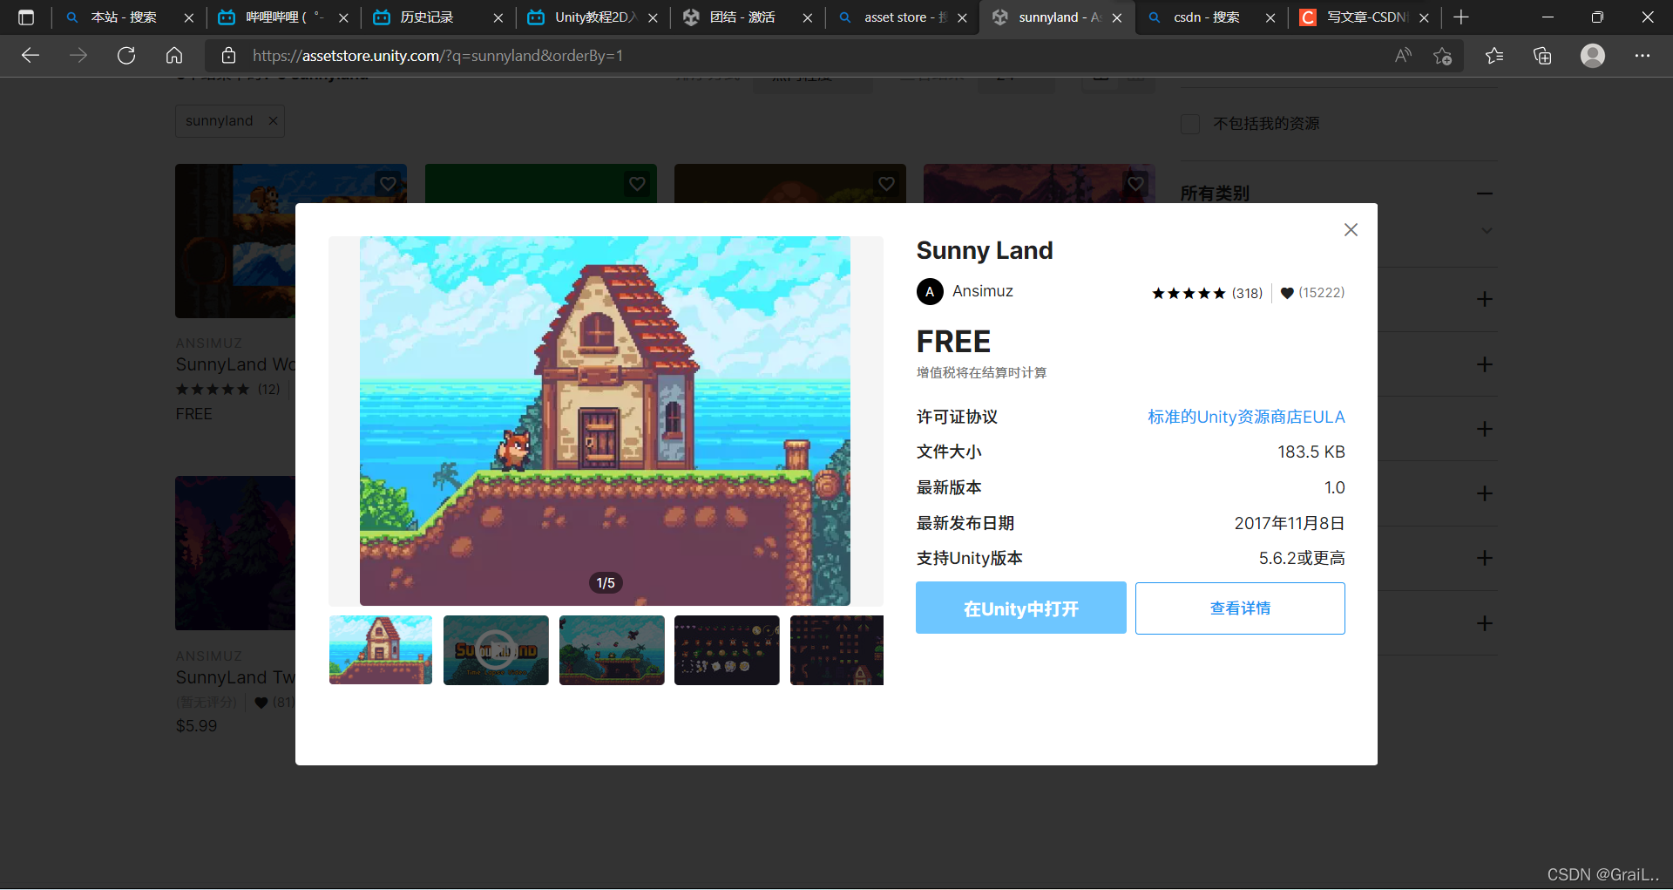Click the read aloud icon in address bar
1673x890 pixels.
click(x=1403, y=56)
